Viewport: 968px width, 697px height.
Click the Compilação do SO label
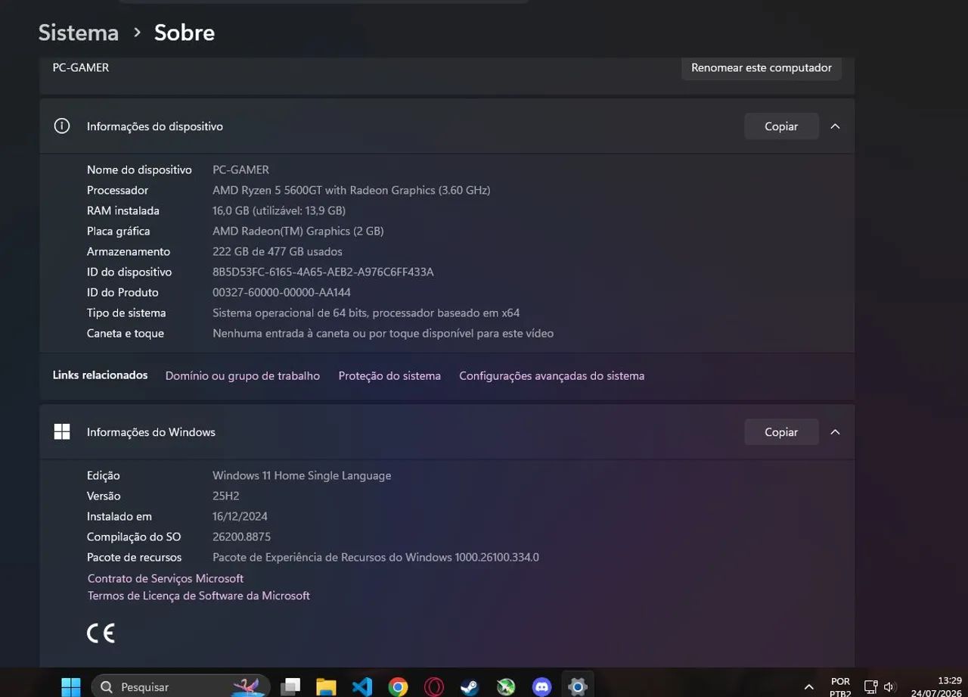[134, 537]
